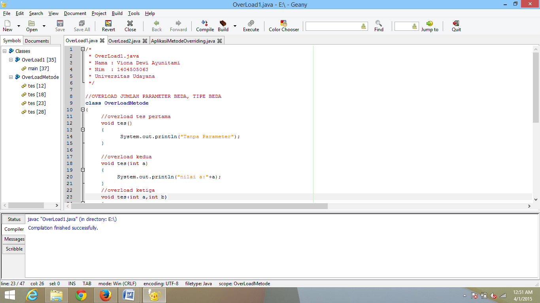
Task: Switch to the OverLoad2.java tab
Action: (124, 41)
